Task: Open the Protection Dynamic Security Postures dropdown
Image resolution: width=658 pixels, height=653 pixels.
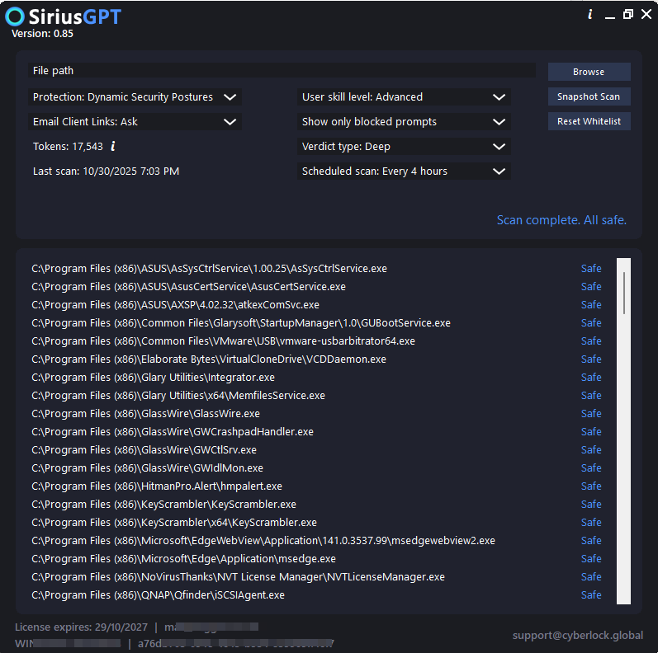Action: [x=135, y=96]
